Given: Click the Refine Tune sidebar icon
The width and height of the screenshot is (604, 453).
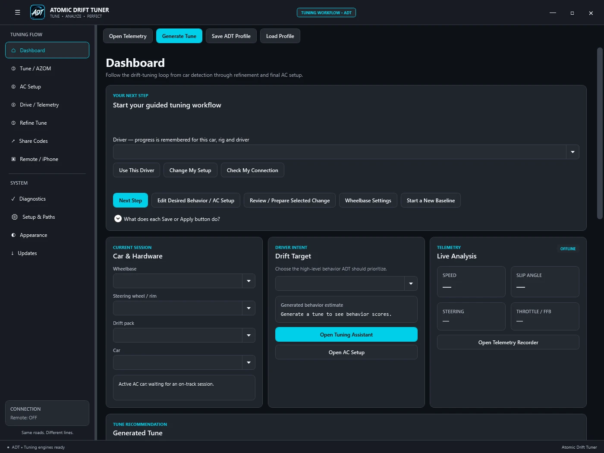Looking at the screenshot, I should tap(13, 123).
